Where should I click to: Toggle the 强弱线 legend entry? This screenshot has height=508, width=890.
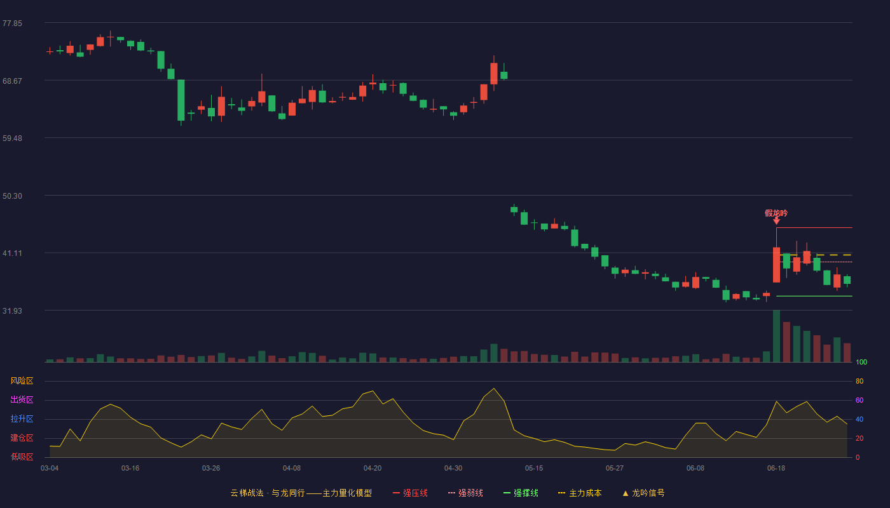[465, 493]
